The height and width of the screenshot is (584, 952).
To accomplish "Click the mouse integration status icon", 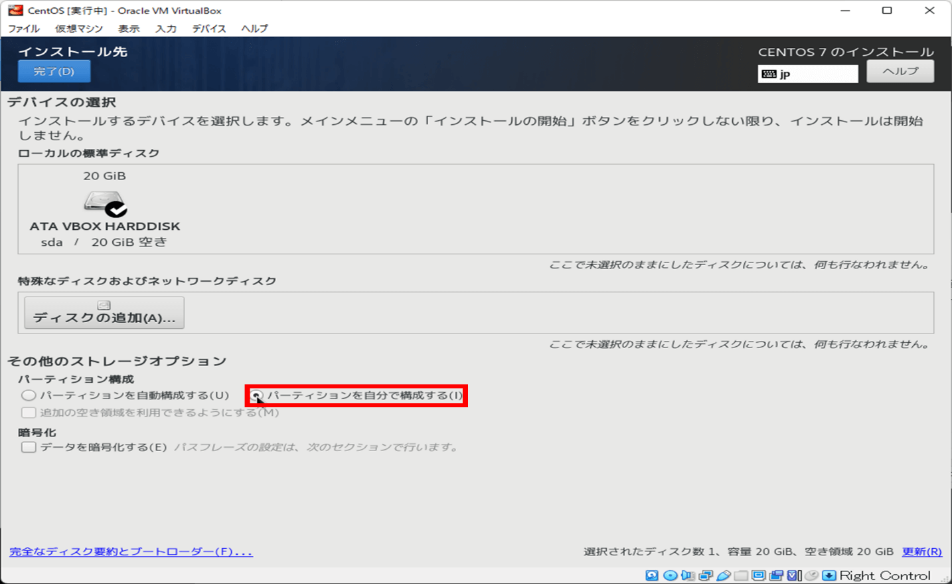I will tap(811, 575).
